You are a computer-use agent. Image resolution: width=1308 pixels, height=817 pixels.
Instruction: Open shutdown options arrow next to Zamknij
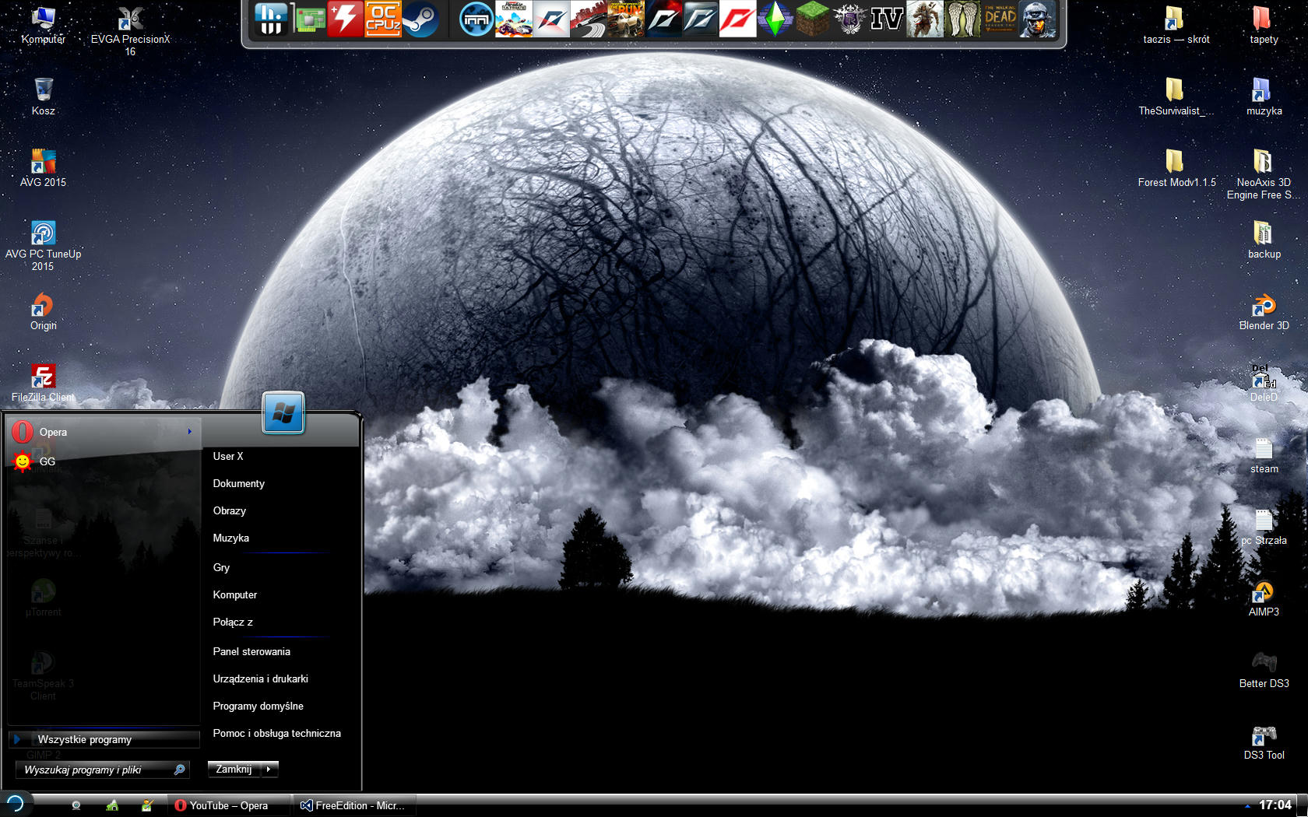pos(269,769)
